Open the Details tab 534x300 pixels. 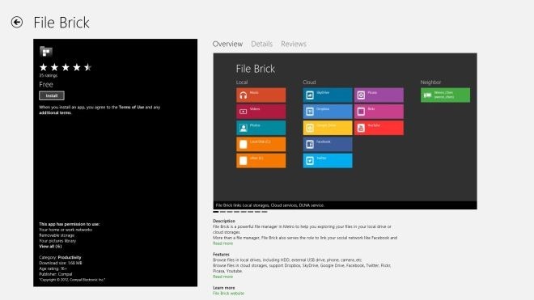click(x=262, y=44)
